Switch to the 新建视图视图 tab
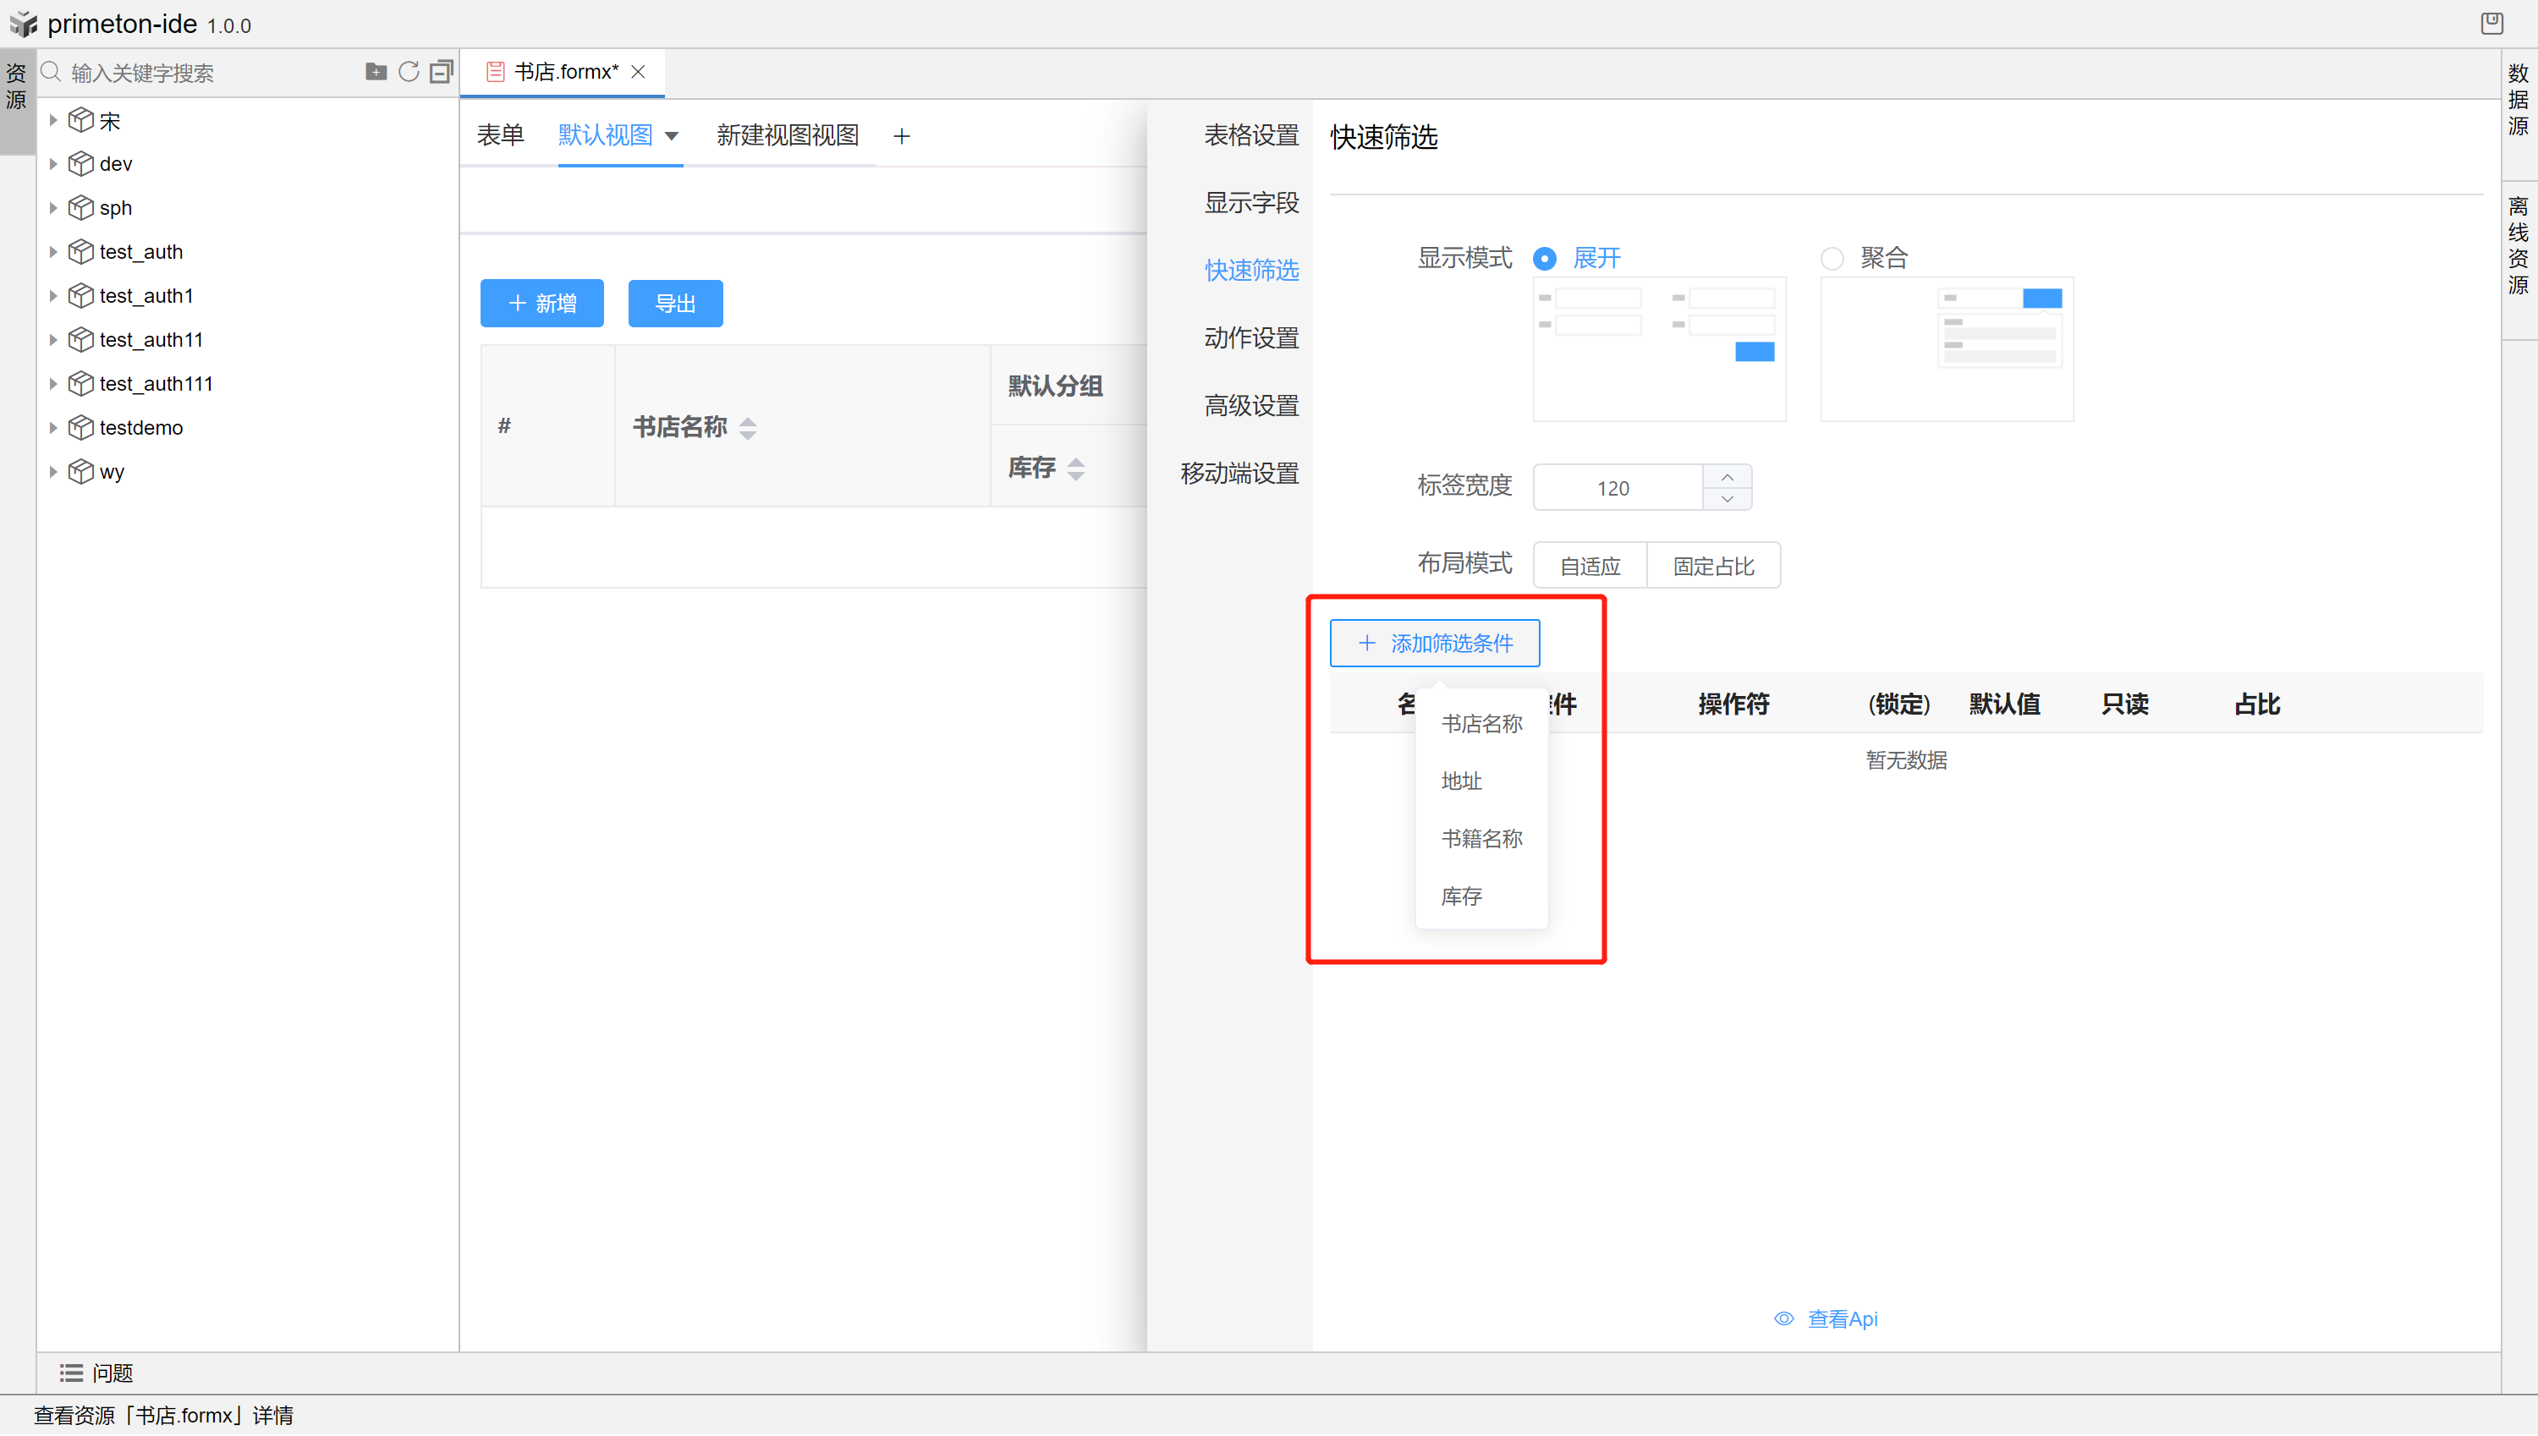2538x1436 pixels. (787, 135)
